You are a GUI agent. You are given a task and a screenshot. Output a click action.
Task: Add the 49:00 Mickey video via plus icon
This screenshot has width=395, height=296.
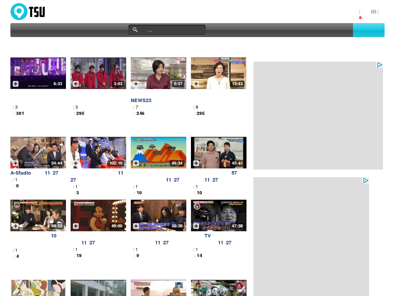[x=76, y=226]
